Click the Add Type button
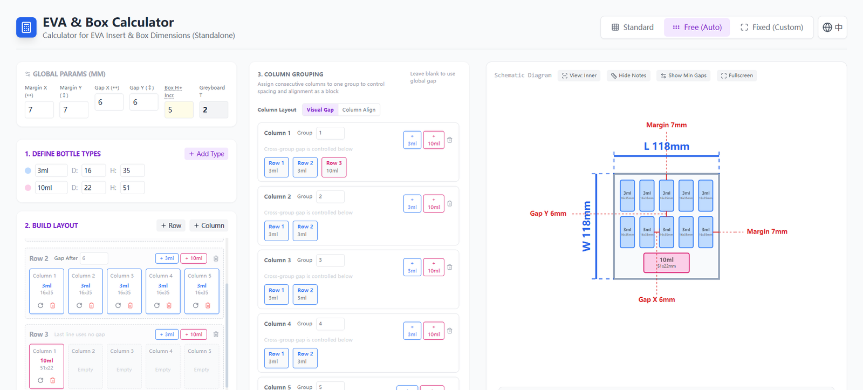Image resolution: width=863 pixels, height=390 pixels. coord(206,154)
